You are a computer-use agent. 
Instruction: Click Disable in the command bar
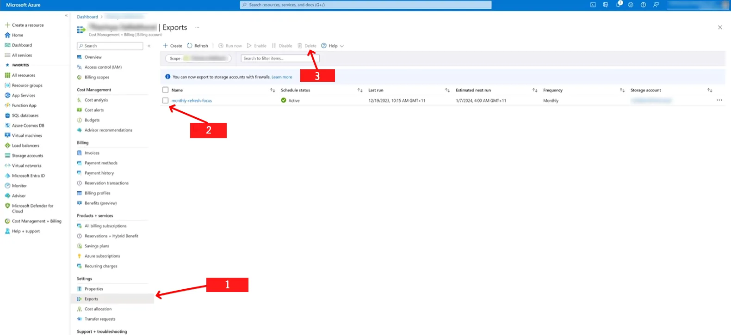[x=282, y=46]
